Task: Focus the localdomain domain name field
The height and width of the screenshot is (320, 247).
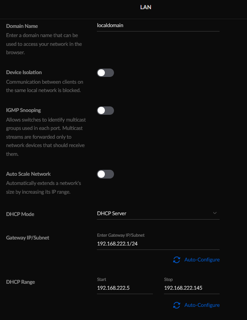Action: click(x=158, y=26)
